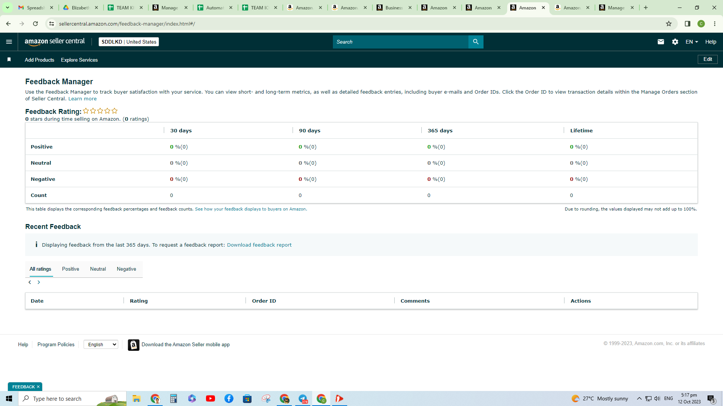
Task: Close the FEEDBACK widget
Action: [x=38, y=387]
